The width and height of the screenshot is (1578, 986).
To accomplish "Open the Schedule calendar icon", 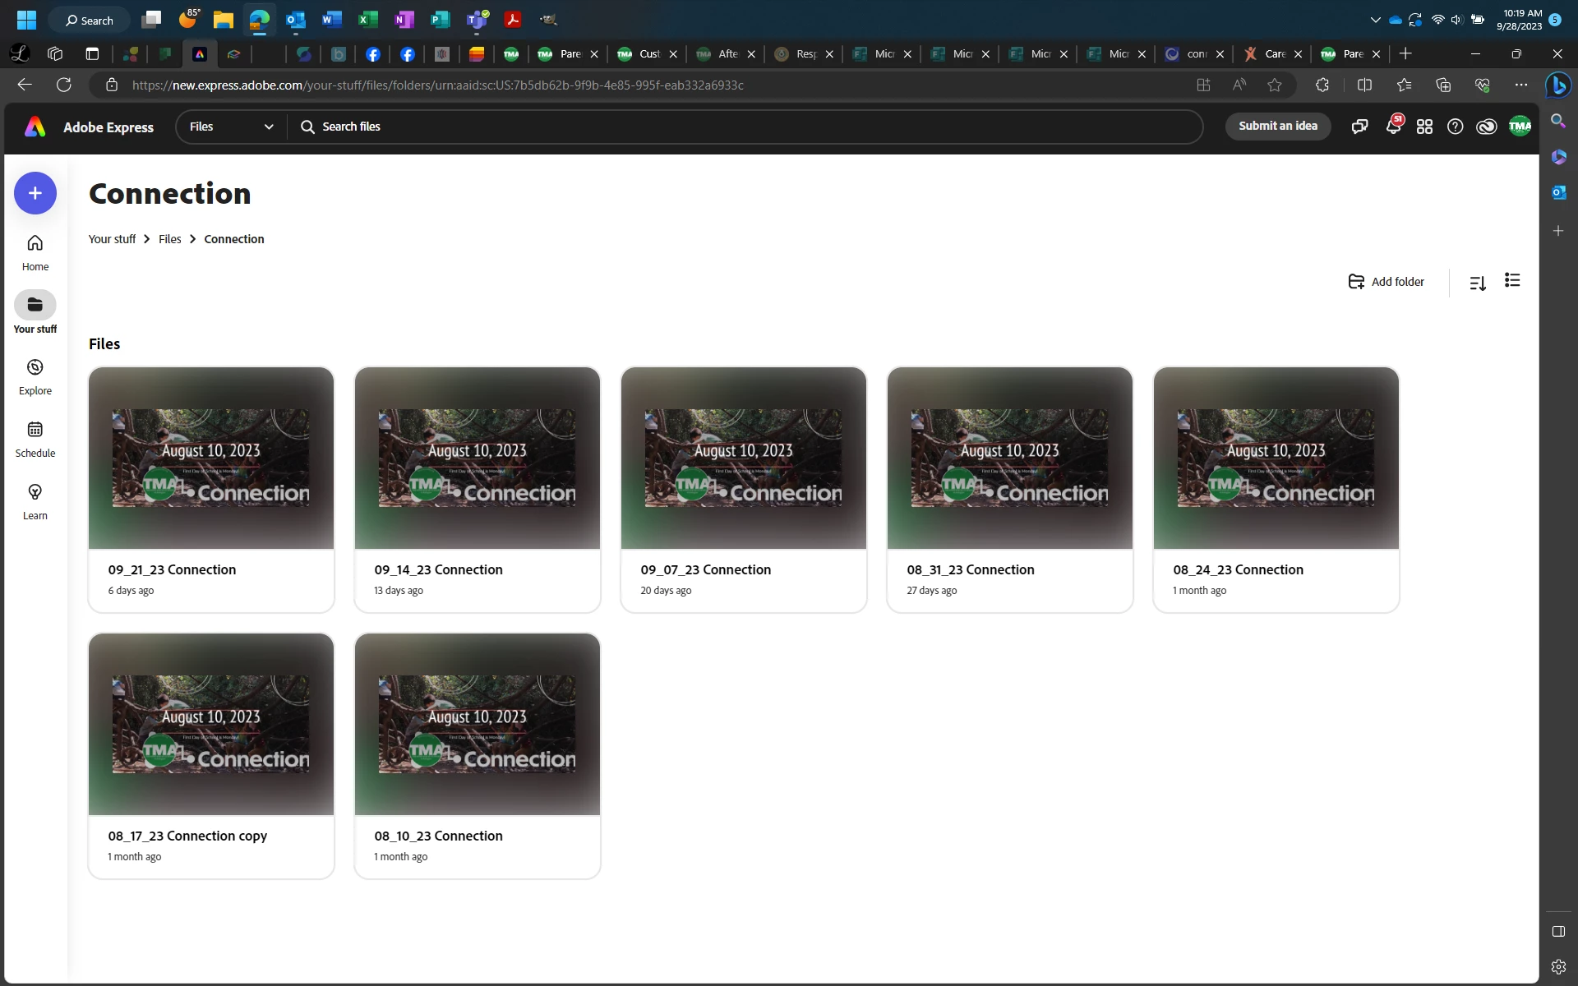I will coord(35,430).
